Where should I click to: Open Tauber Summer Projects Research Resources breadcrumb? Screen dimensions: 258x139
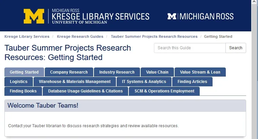point(154,36)
